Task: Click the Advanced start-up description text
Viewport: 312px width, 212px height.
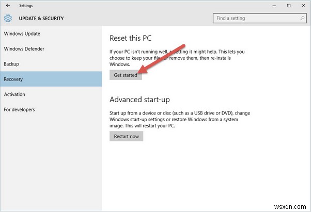Action: pos(181,119)
